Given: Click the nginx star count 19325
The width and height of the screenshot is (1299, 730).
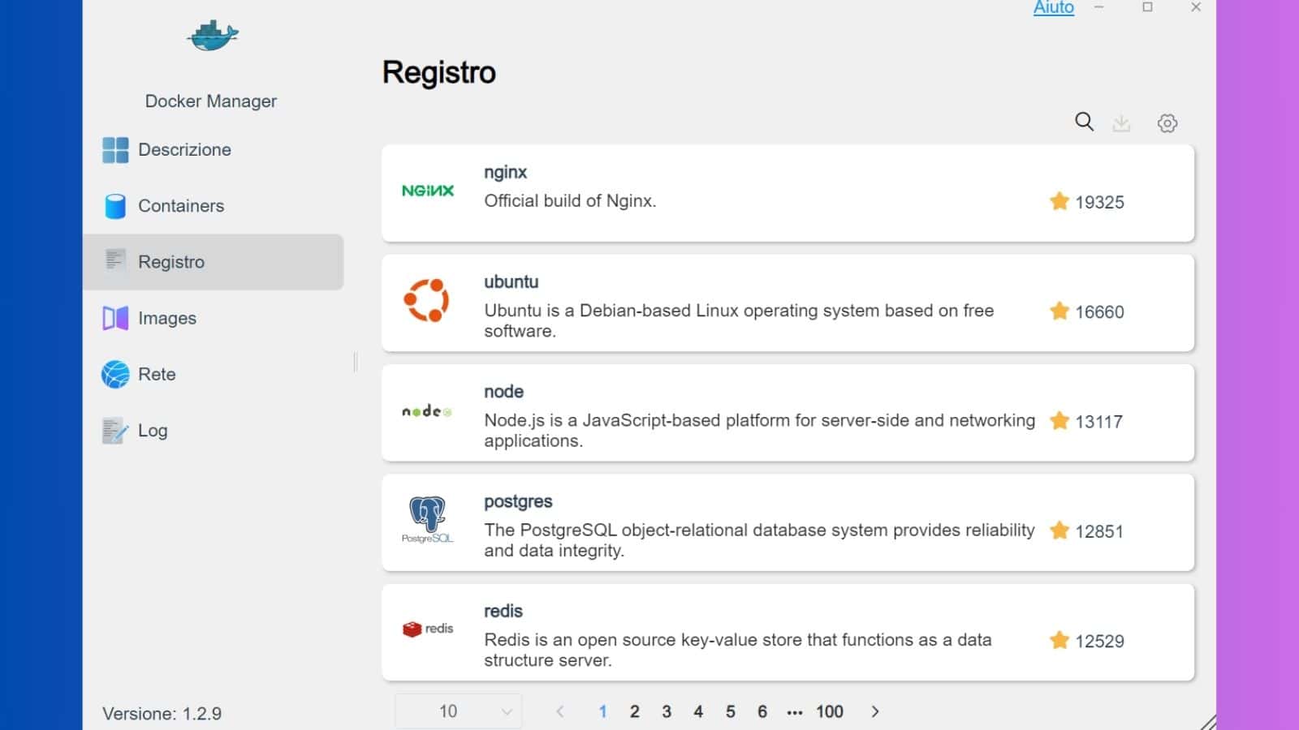Looking at the screenshot, I should [x=1100, y=202].
